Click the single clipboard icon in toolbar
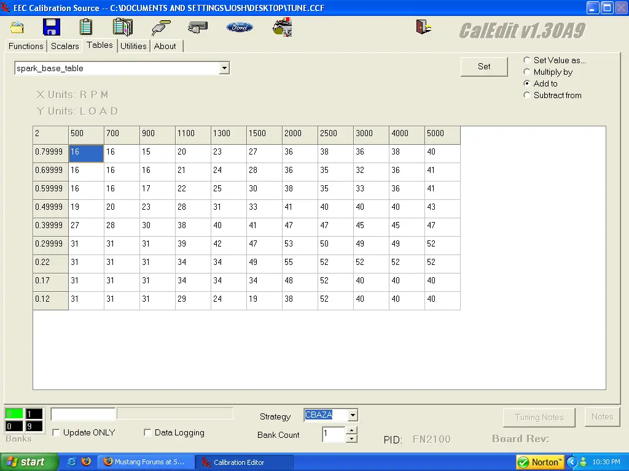 point(86,27)
